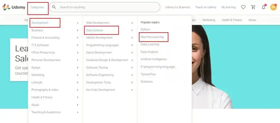The width and height of the screenshot is (280, 123).
Task: Select the Python popular topic
Action: (x=145, y=29)
